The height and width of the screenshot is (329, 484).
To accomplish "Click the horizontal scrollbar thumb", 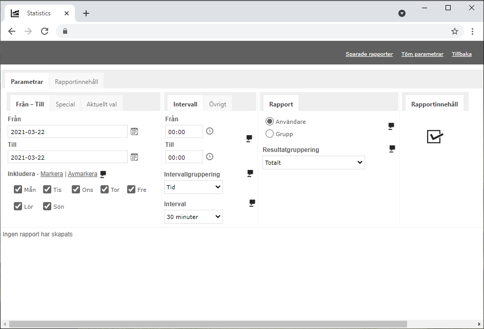I will [208, 324].
